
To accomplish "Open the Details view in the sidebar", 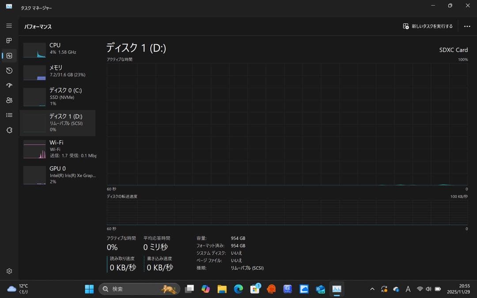I will [x=8, y=115].
